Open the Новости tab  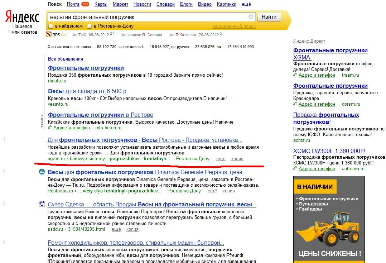[x=142, y=4]
